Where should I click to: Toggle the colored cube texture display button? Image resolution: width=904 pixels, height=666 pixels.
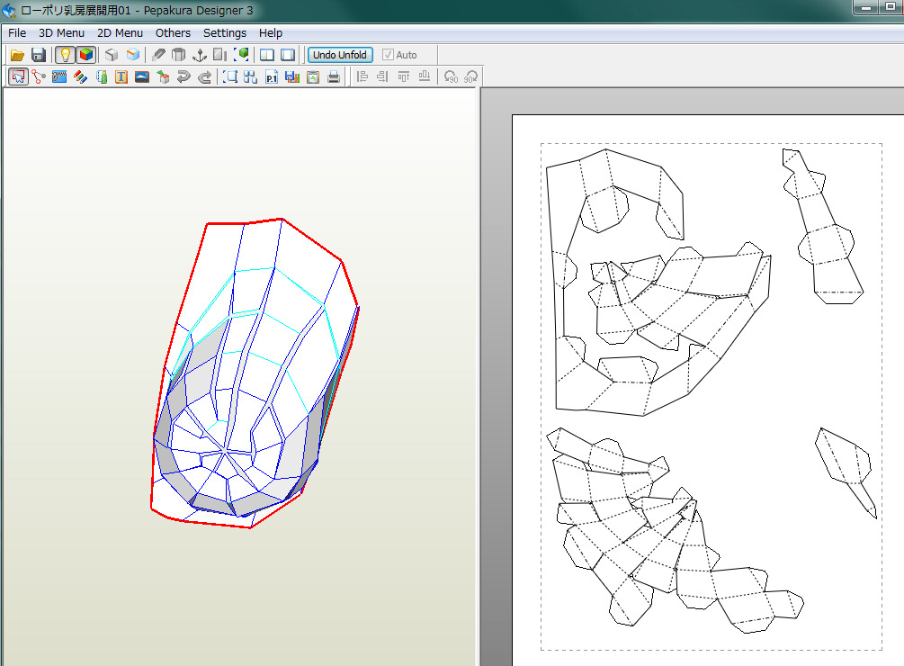click(85, 55)
